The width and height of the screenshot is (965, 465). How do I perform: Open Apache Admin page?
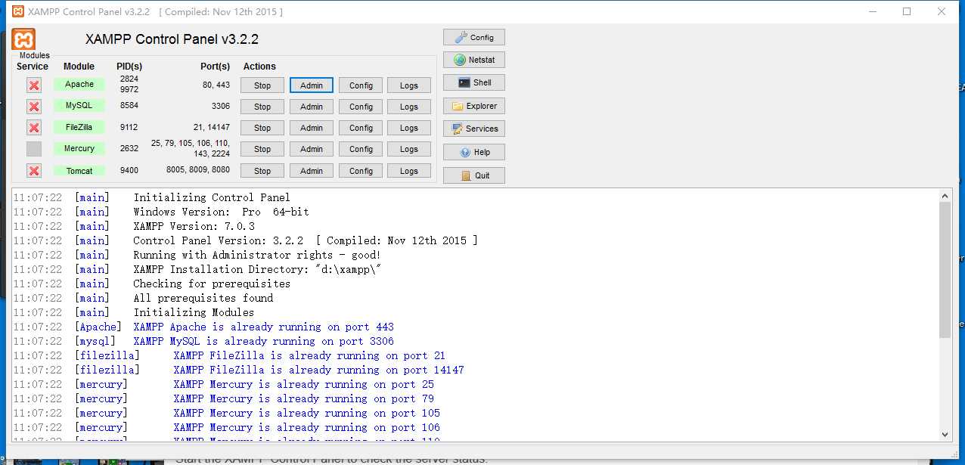tap(312, 85)
